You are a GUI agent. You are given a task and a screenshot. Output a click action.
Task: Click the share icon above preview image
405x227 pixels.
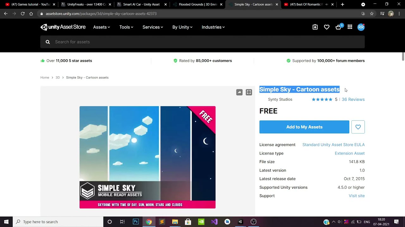(239, 92)
